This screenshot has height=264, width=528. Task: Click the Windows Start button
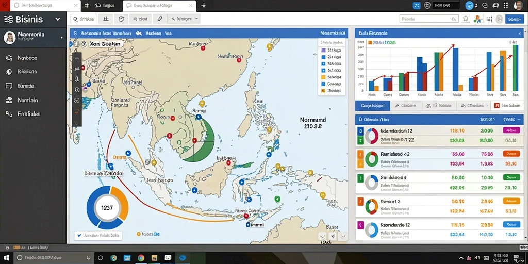[x=6, y=258]
